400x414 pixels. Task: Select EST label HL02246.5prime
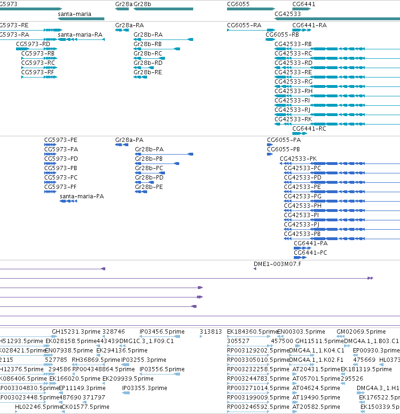pyautogui.click(x=39, y=407)
